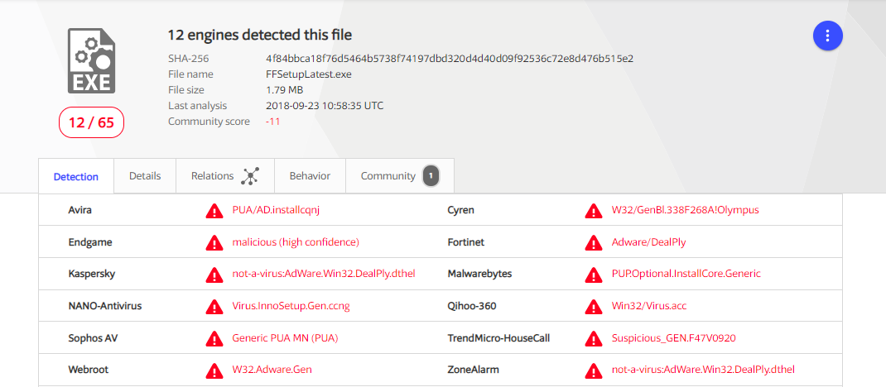This screenshot has width=886, height=387.
Task: Click ZoneAlarm's not-a-virus:AdWare.Win32.DealPly.dthel result
Action: (x=703, y=370)
